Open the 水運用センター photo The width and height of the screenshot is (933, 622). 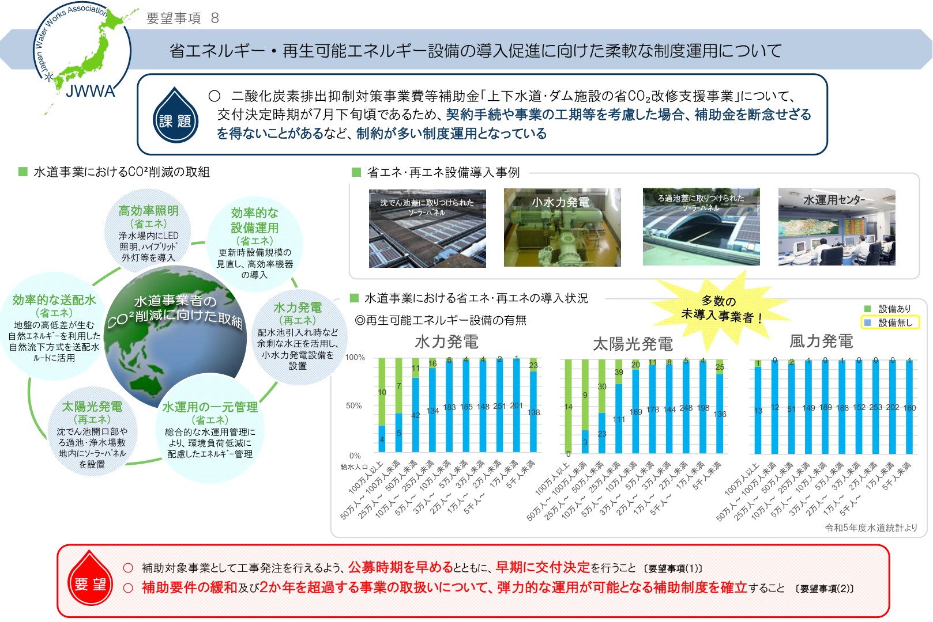[836, 227]
